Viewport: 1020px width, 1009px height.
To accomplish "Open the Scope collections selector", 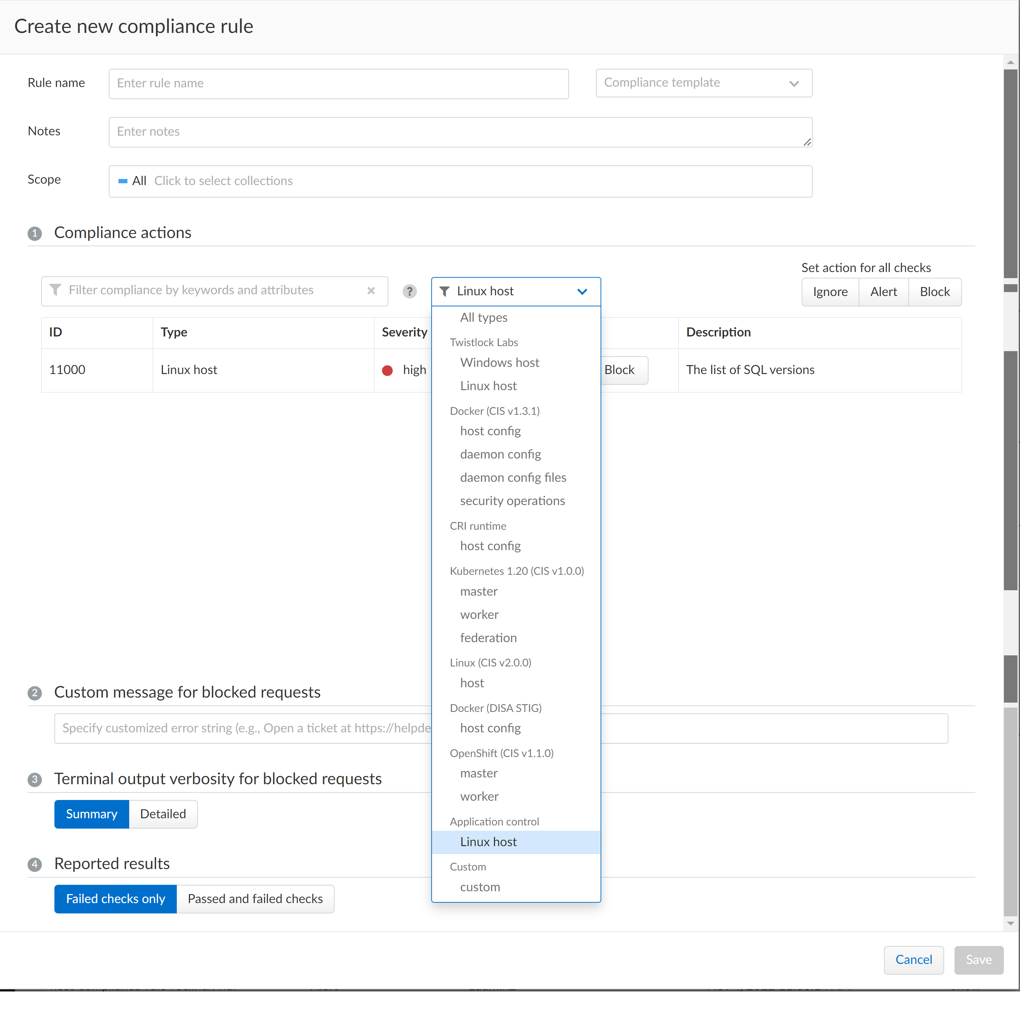I will (x=460, y=181).
